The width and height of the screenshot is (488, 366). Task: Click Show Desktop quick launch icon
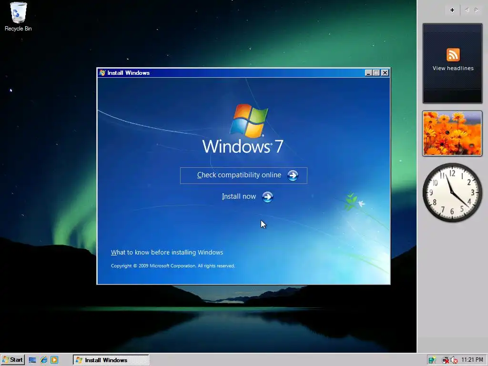click(32, 360)
